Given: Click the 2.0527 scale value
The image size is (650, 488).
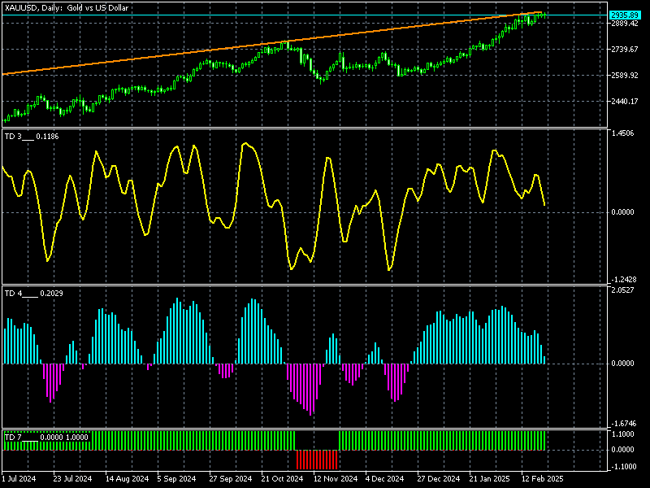Looking at the screenshot, I should [622, 290].
